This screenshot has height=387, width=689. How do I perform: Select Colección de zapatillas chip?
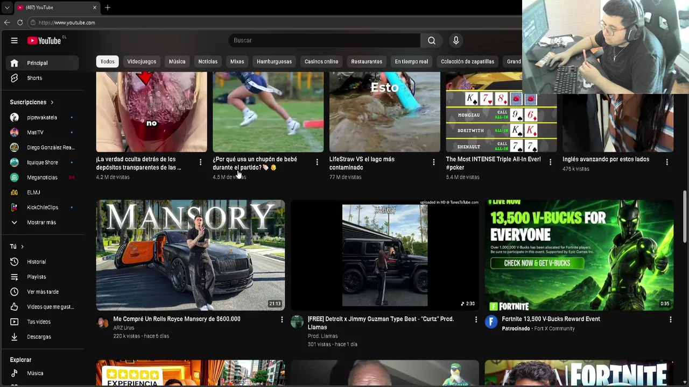tap(467, 61)
